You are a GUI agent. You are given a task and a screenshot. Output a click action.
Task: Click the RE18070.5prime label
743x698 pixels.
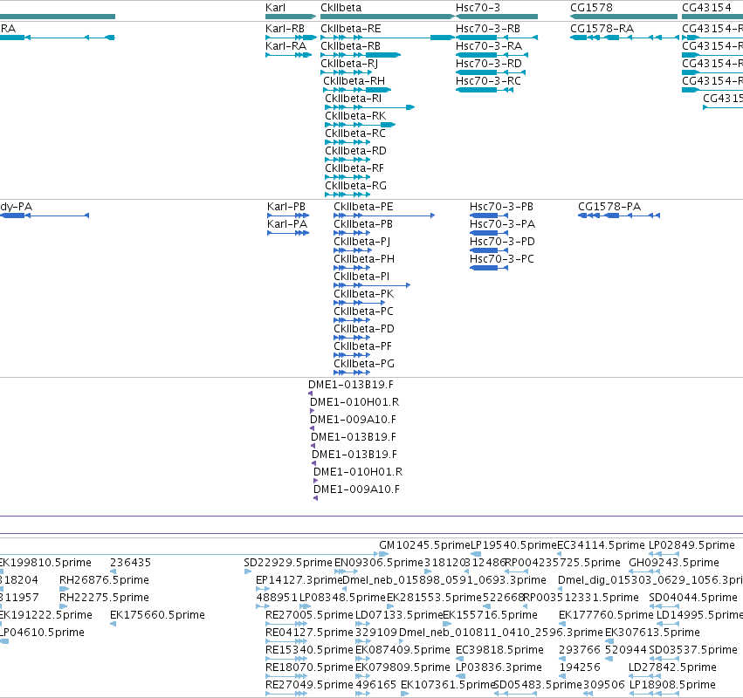pyautogui.click(x=309, y=667)
